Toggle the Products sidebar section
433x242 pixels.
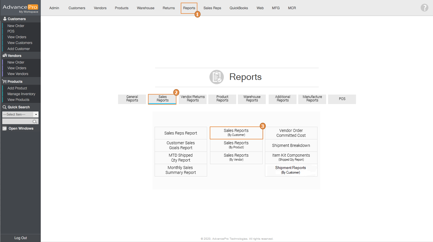point(15,82)
